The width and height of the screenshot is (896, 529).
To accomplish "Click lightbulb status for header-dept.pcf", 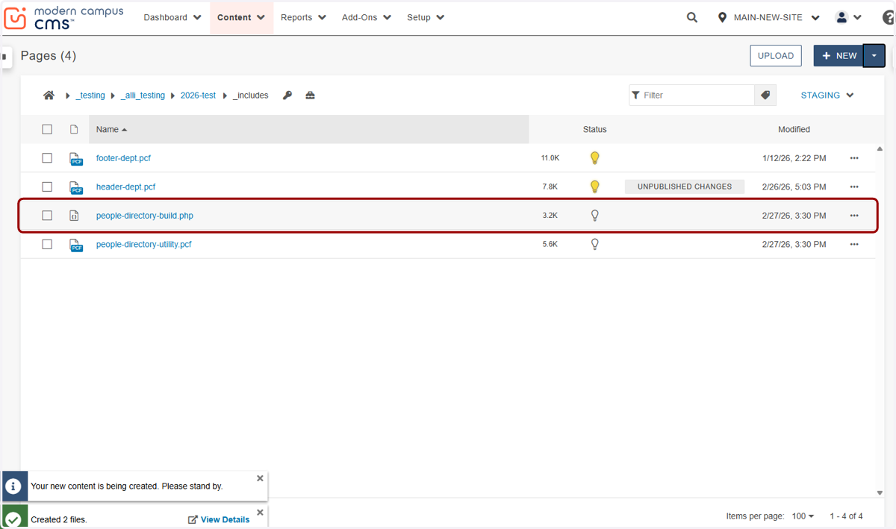I will point(595,187).
